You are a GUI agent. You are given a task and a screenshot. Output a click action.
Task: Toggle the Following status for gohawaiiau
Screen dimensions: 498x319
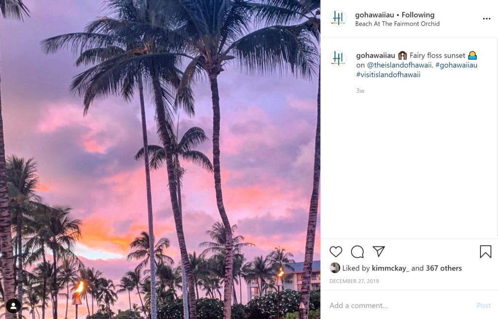point(418,15)
